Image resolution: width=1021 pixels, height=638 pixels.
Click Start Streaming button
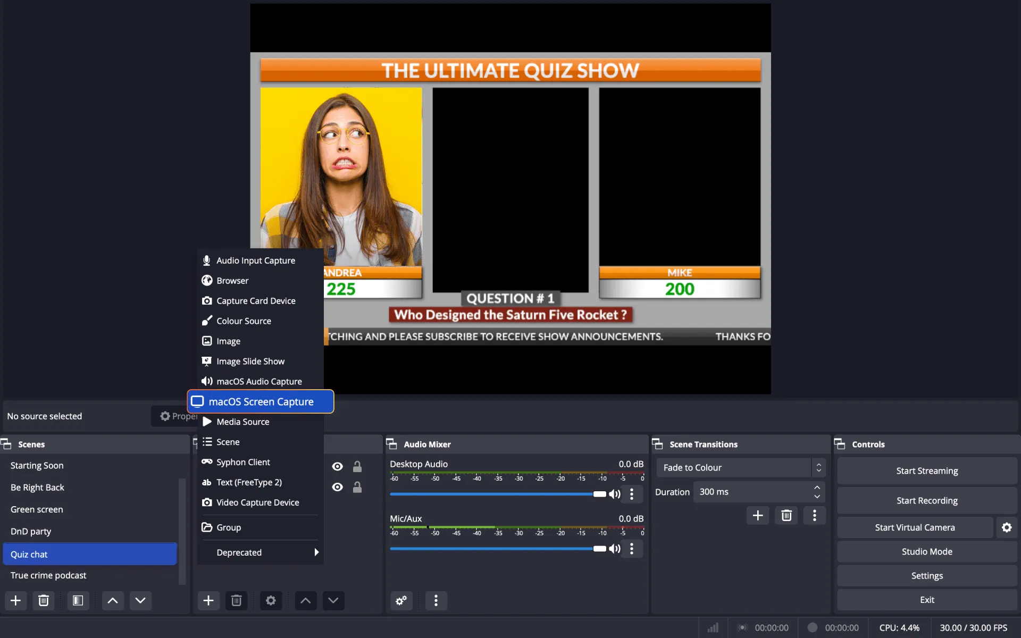point(927,471)
